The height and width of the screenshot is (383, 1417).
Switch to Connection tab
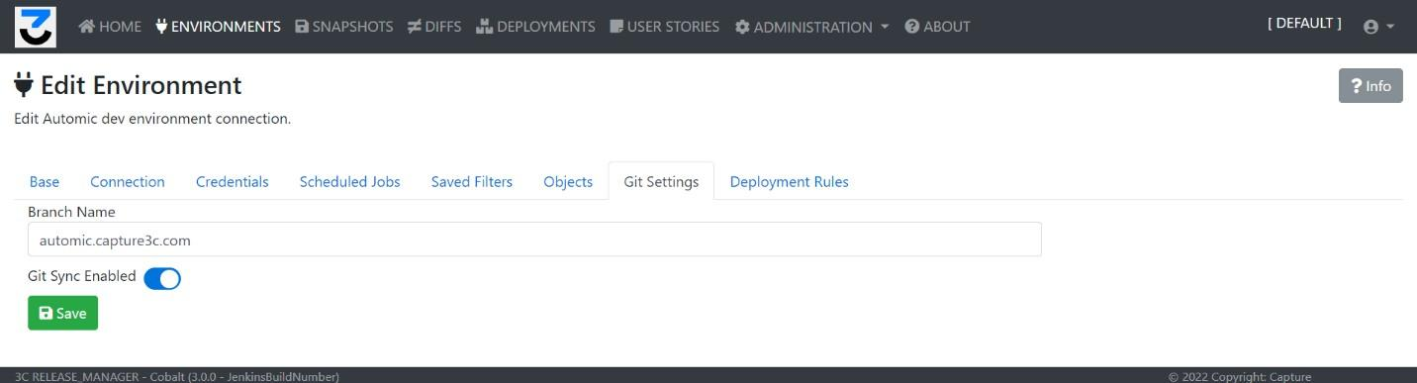point(128,181)
